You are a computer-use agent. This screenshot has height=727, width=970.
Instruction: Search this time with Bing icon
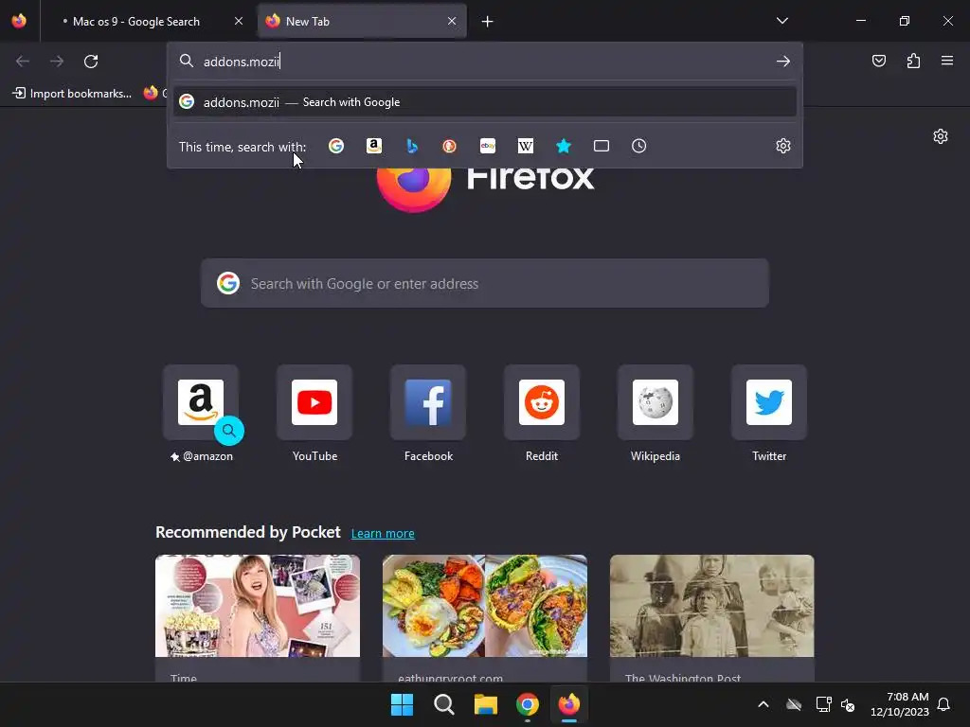[x=412, y=146]
